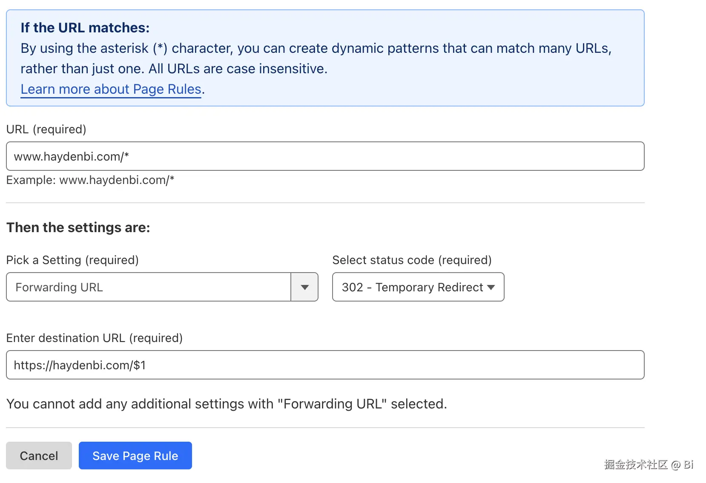Click the "You cannot add any additional settings" notice
Viewport: 706px width, 483px height.
(x=227, y=404)
